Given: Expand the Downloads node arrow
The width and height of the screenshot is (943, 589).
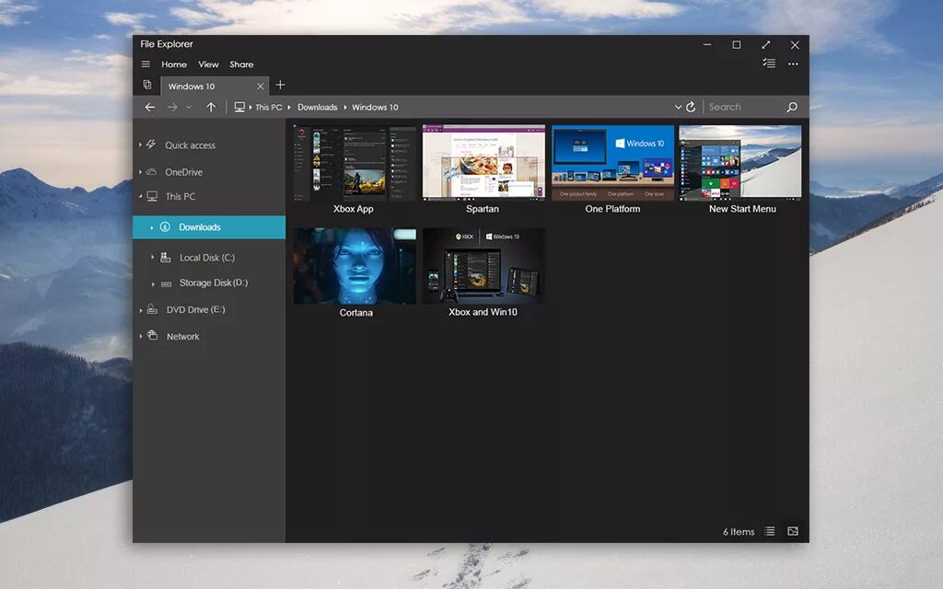Looking at the screenshot, I should pyautogui.click(x=152, y=228).
